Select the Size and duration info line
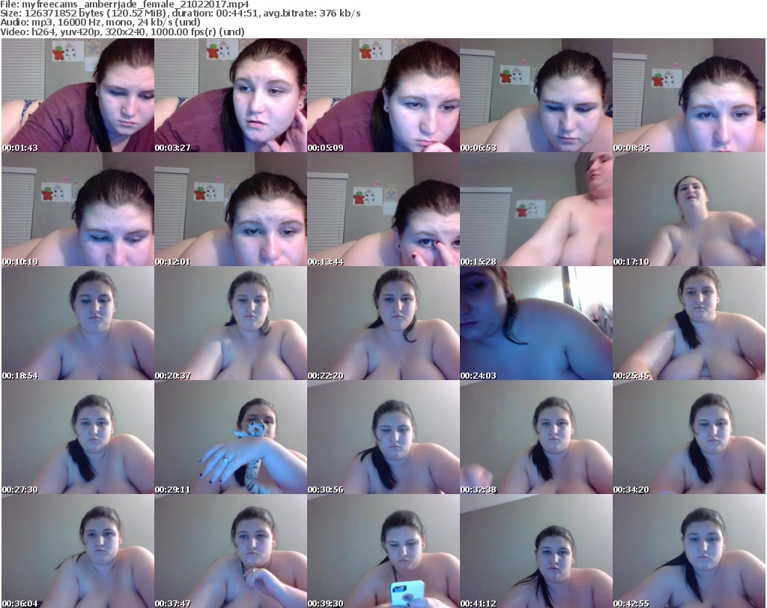Image resolution: width=767 pixels, height=608 pixels. point(181,13)
